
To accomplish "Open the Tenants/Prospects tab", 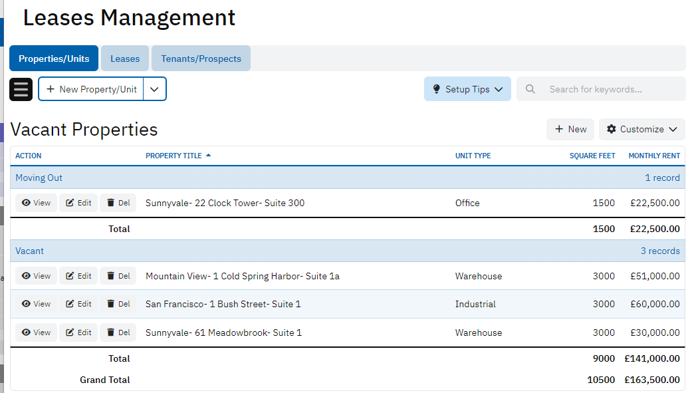I will 201,59.
